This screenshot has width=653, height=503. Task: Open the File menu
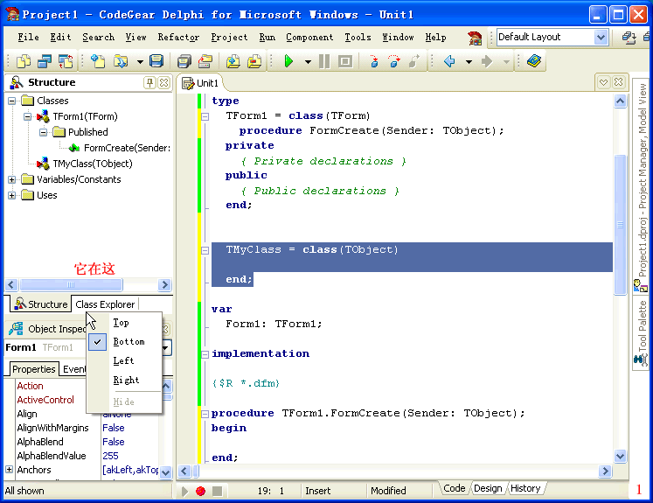(x=28, y=37)
